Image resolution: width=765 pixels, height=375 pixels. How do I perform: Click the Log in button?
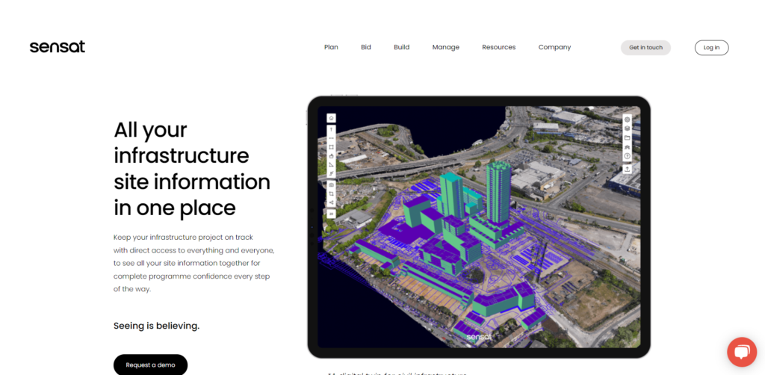(x=711, y=48)
